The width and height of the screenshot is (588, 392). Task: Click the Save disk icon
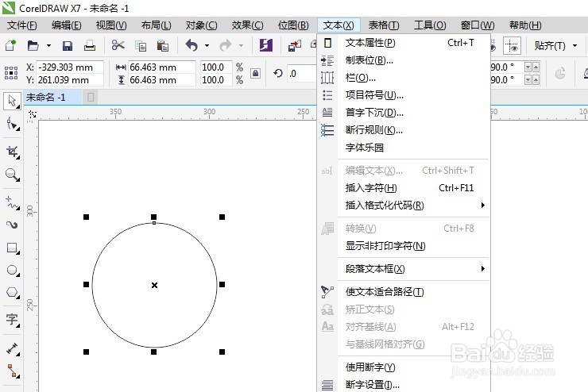pyautogui.click(x=68, y=46)
